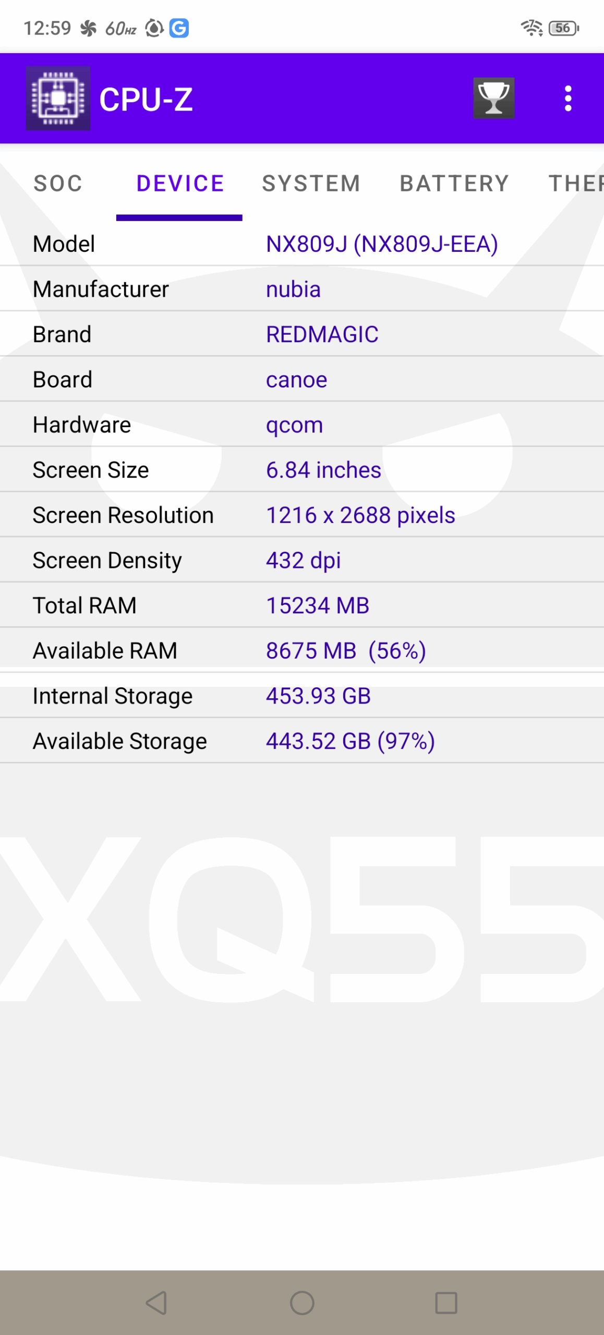Tap the battery indicator showing 56
The image size is (604, 1335).
564,28
